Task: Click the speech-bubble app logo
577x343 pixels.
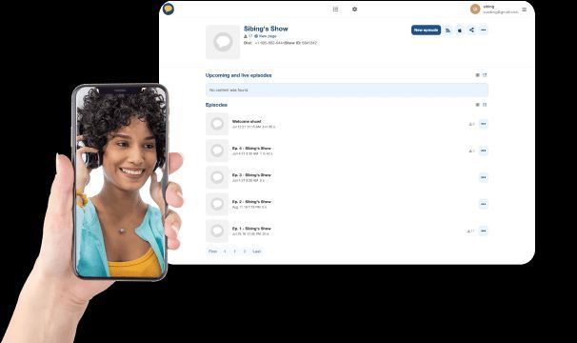Action: 169,9
